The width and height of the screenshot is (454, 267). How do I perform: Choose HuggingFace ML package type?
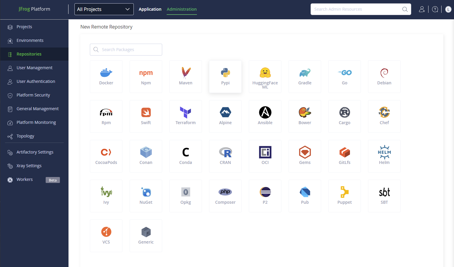(265, 77)
